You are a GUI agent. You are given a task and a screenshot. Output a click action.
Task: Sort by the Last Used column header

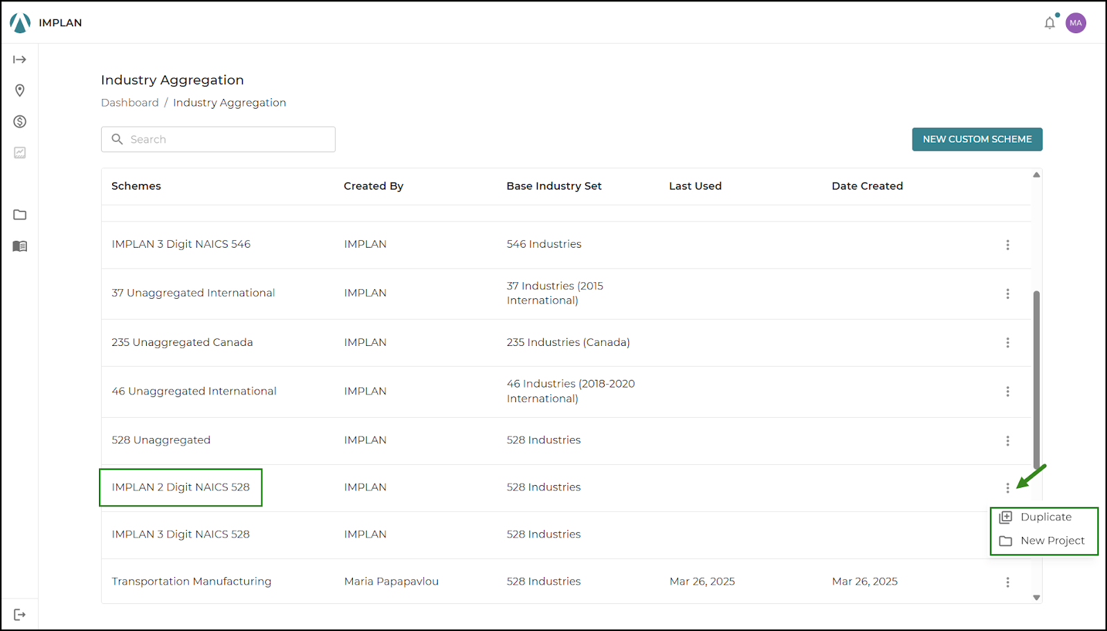pos(695,186)
